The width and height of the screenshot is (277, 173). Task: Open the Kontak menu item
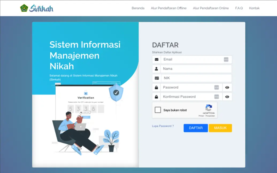pos(254,8)
